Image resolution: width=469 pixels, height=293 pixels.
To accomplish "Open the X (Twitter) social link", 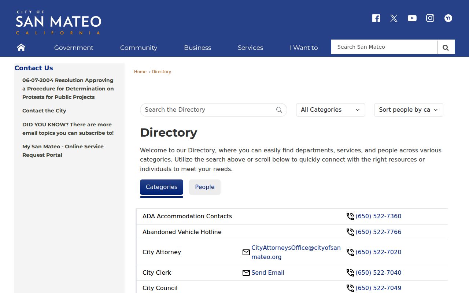I will [x=394, y=18].
